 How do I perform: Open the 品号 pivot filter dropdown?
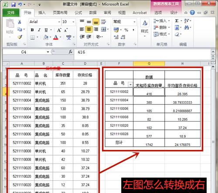pyautogui.click(x=130, y=85)
